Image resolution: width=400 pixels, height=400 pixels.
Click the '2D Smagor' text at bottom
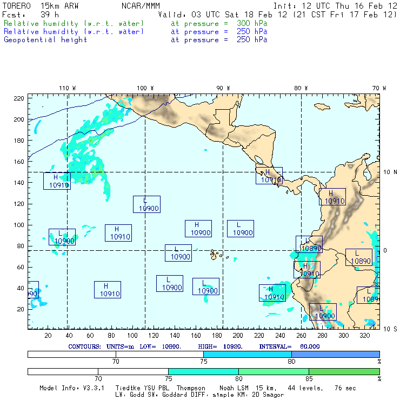click(x=268, y=395)
